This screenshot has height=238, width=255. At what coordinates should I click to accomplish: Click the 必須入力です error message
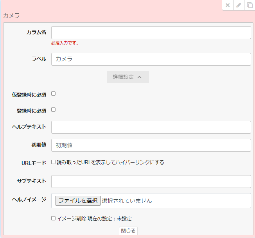pyautogui.click(x=65, y=43)
